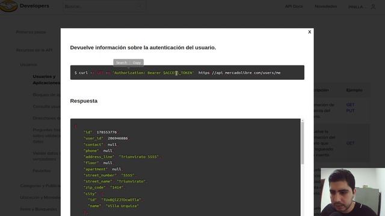
Task: Click the curl command URL text
Action: pyautogui.click(x=239, y=73)
